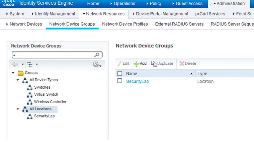Select all rows with header checkbox
Viewport: 254px width, 142px height.
pos(120,73)
